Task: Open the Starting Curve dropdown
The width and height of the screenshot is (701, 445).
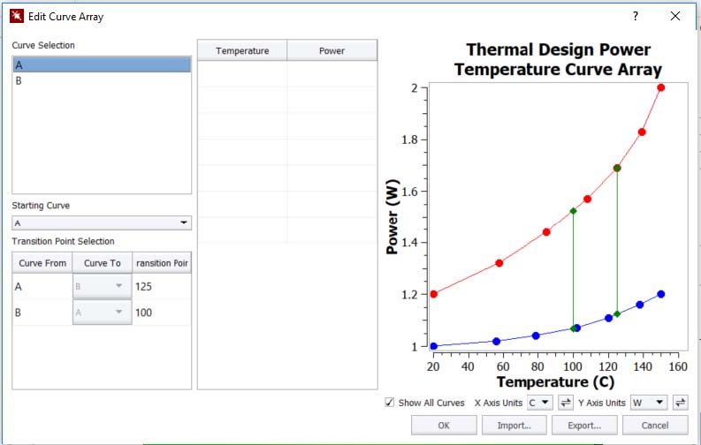Action: (102, 223)
